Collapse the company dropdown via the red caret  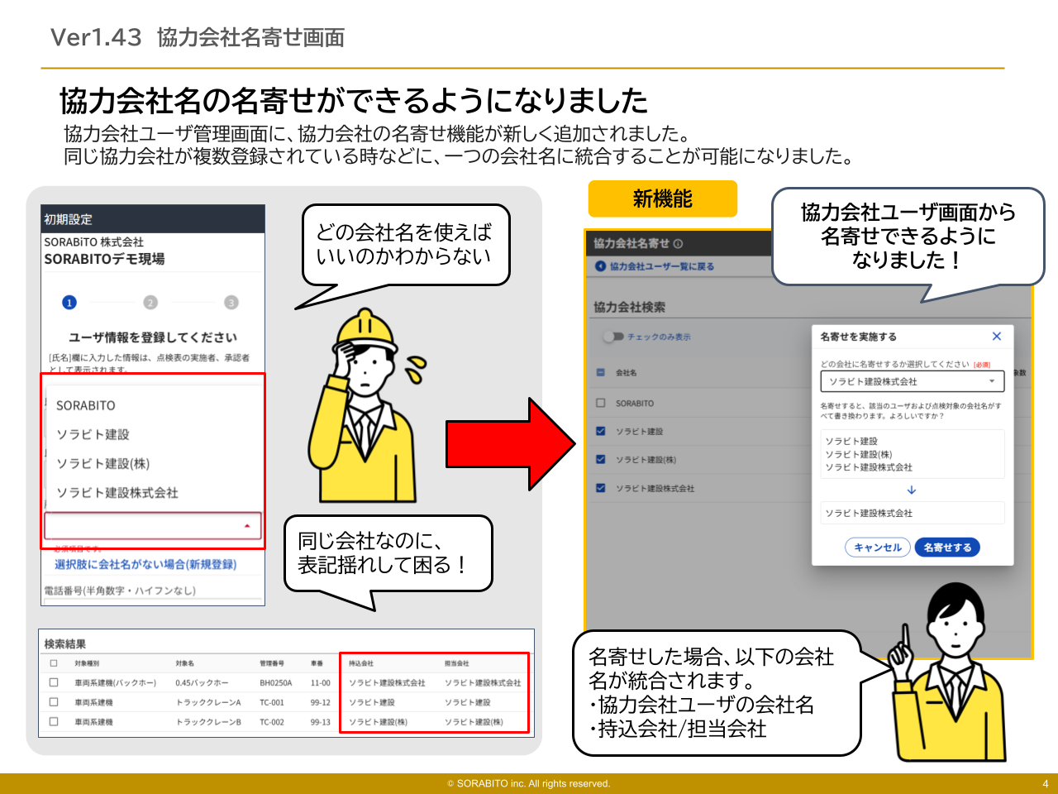[247, 526]
